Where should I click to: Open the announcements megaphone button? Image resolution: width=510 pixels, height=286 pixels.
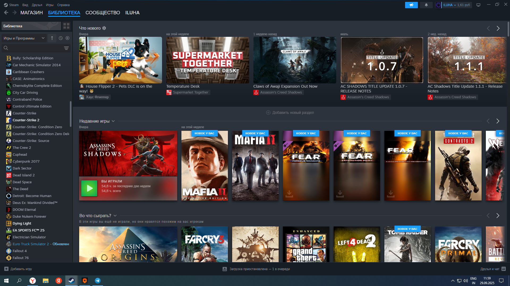click(411, 5)
